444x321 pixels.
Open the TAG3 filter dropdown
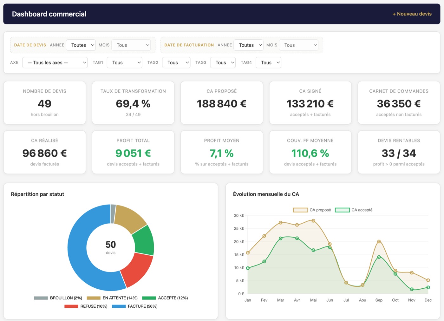point(223,62)
